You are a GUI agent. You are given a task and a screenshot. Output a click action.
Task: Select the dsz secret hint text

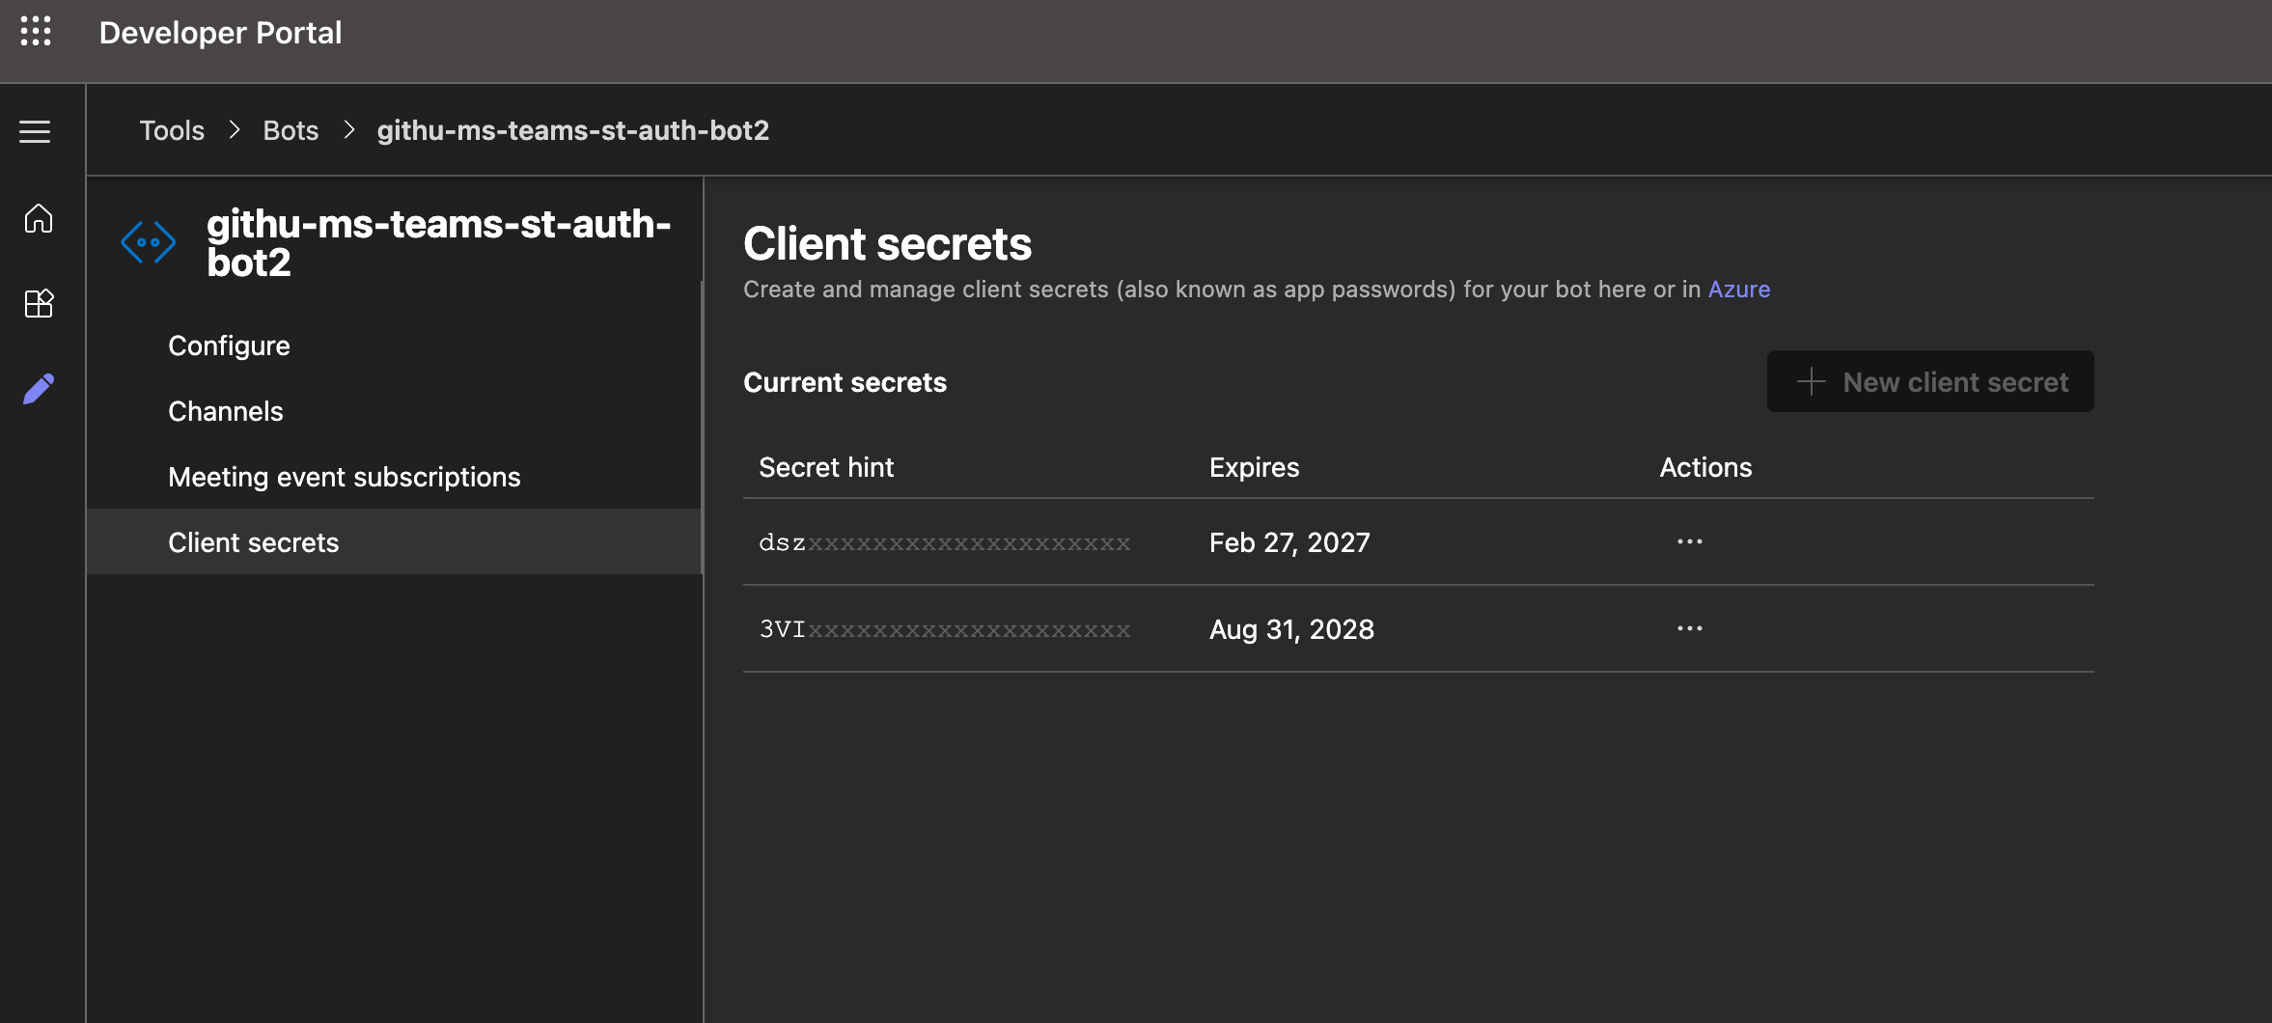coord(944,543)
